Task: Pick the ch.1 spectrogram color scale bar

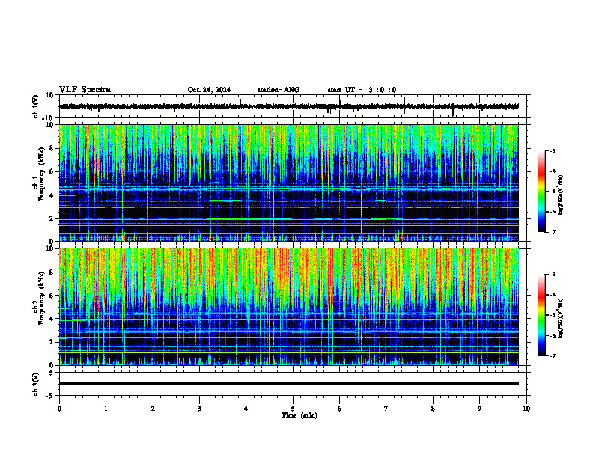Action: click(x=542, y=192)
